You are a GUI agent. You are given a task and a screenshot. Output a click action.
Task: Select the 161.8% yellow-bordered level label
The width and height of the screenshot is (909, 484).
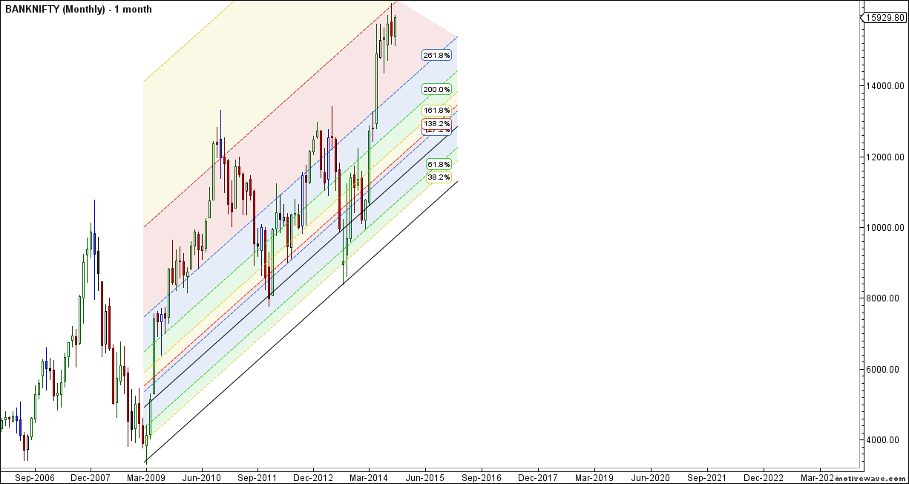coord(437,111)
